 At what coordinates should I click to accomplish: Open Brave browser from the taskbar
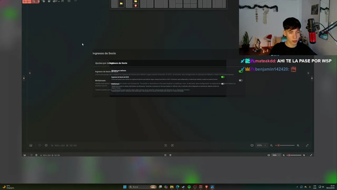206,187
